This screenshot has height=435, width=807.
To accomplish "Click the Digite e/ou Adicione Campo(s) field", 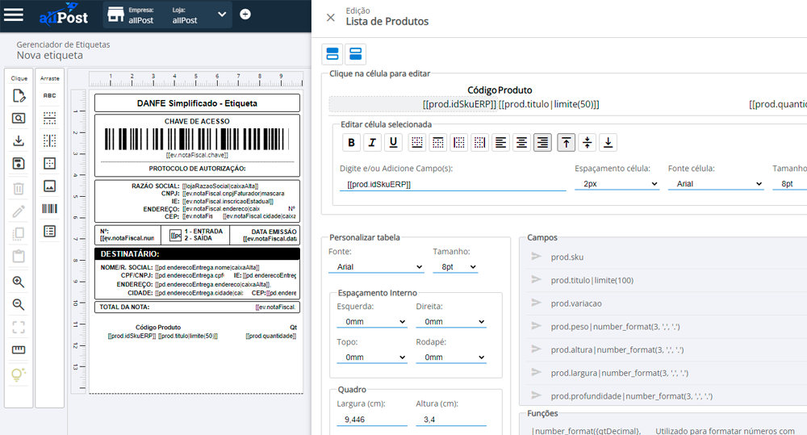I will tap(452, 184).
